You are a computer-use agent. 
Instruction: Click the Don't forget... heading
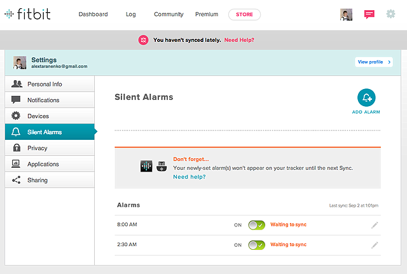pyautogui.click(x=191, y=160)
